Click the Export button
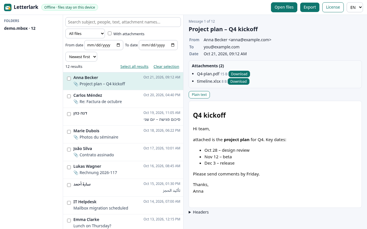The height and width of the screenshot is (229, 367). click(x=310, y=7)
